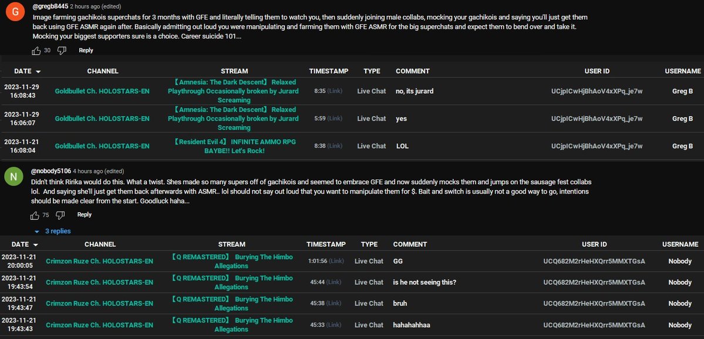The width and height of the screenshot is (704, 339).
Task: Open Goldbullet Ch. HOLOSTARS-EN channel, top row
Action: click(102, 91)
